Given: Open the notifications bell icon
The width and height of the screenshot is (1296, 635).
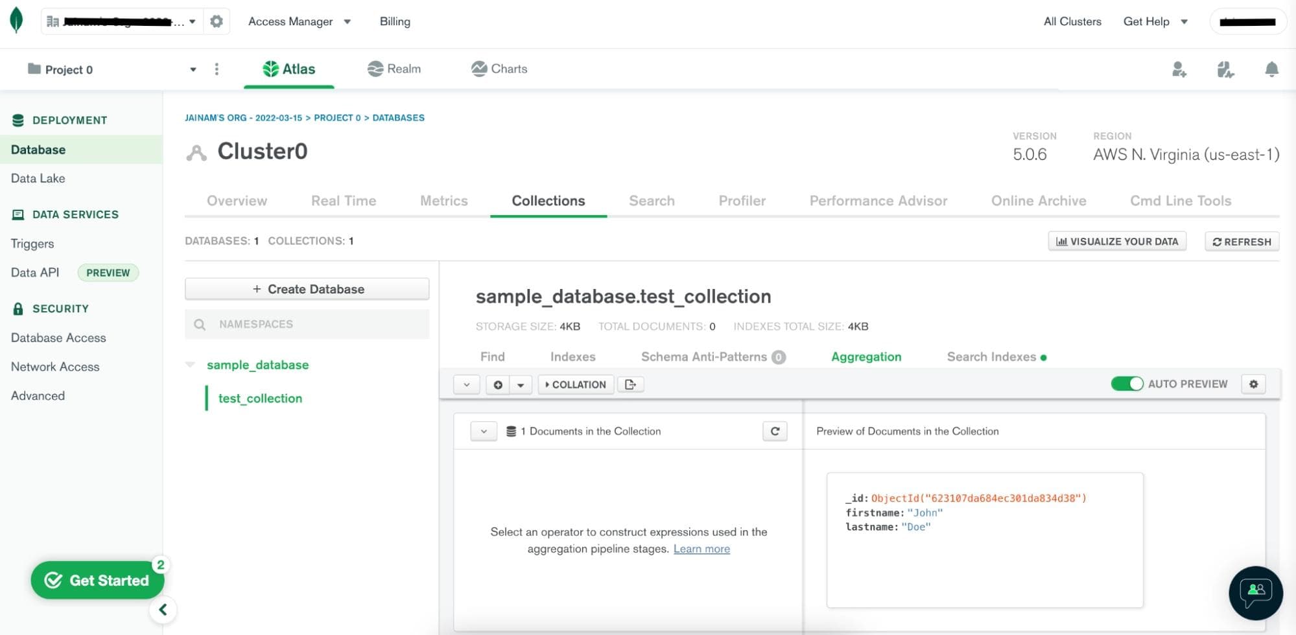Looking at the screenshot, I should pyautogui.click(x=1271, y=69).
